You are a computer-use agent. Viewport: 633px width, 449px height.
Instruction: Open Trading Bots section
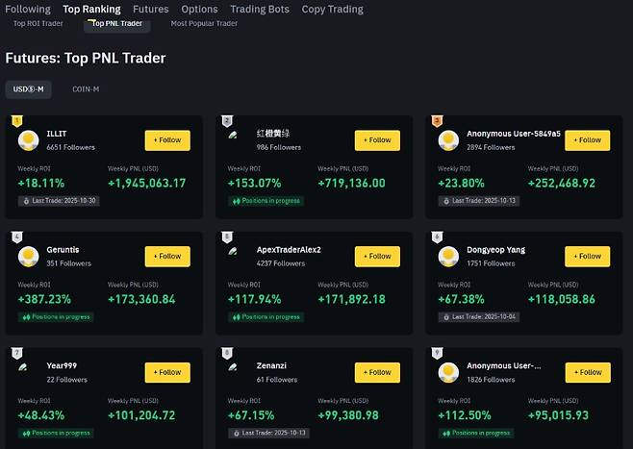tap(259, 9)
